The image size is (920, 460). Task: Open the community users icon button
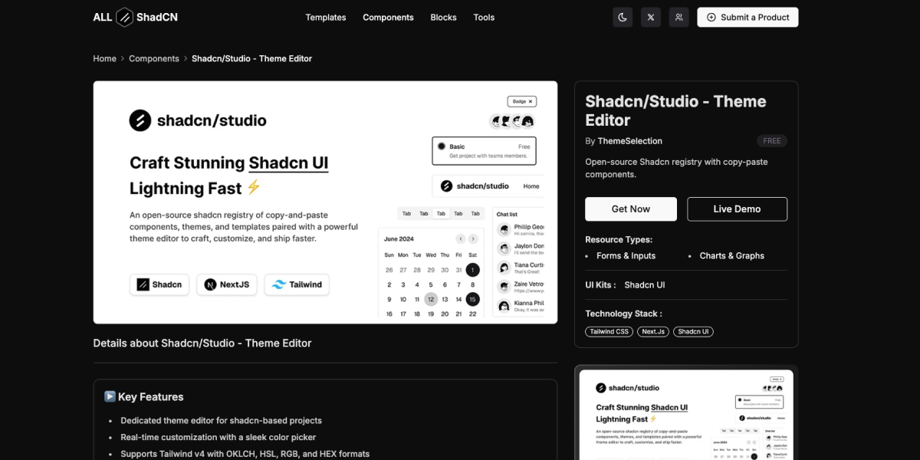click(678, 17)
